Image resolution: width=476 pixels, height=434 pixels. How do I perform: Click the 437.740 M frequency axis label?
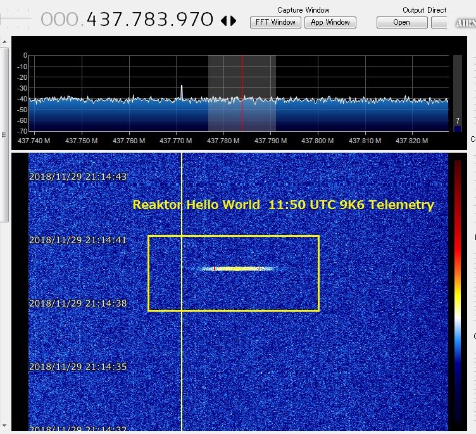tap(34, 141)
